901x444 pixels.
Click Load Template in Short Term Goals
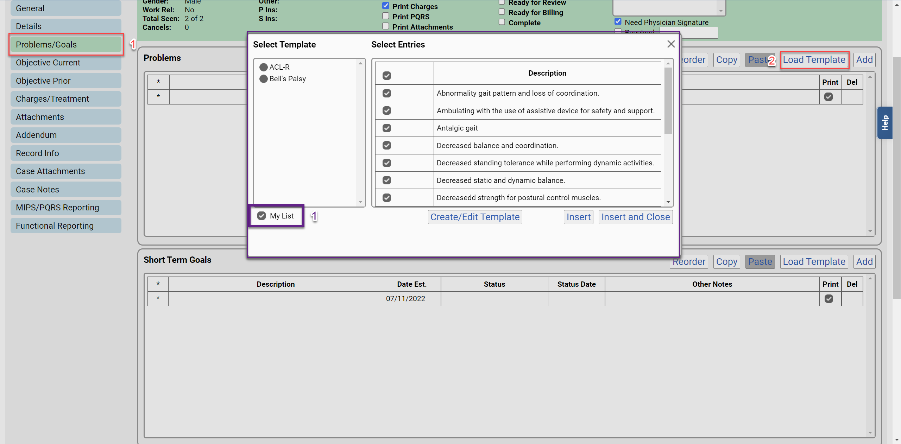coord(814,262)
